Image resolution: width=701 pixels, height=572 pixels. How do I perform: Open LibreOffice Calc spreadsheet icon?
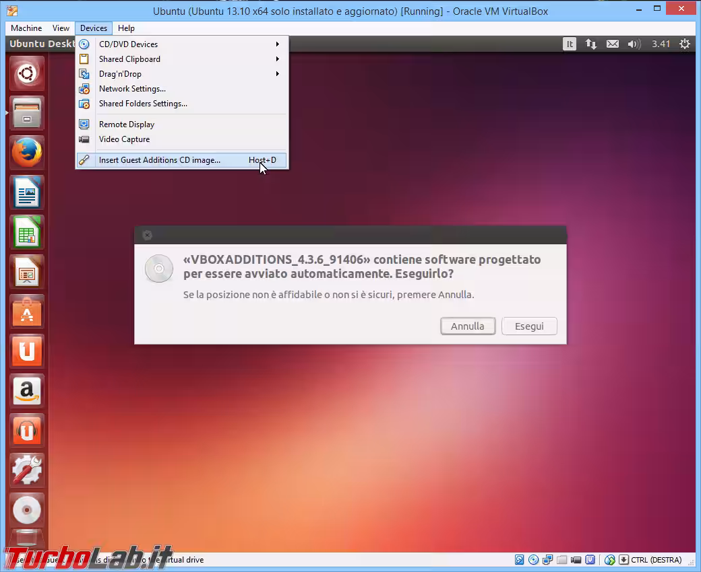[27, 233]
